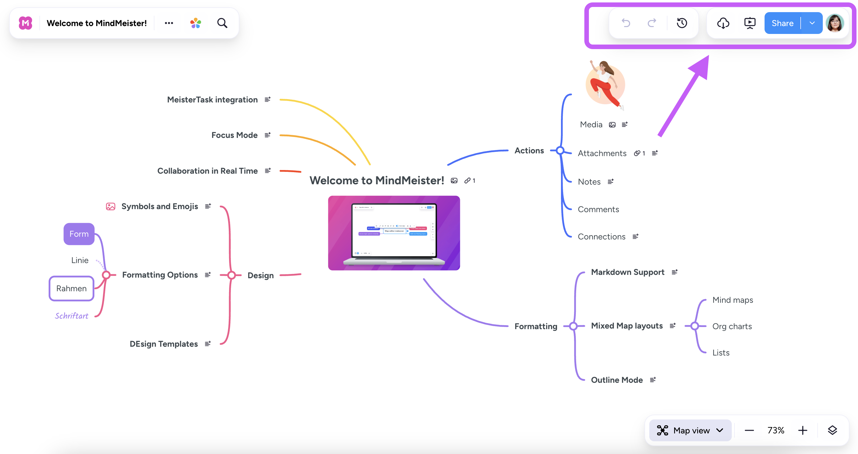The image size is (858, 454).
Task: Select the Schriftart topic
Action: pyautogui.click(x=72, y=315)
